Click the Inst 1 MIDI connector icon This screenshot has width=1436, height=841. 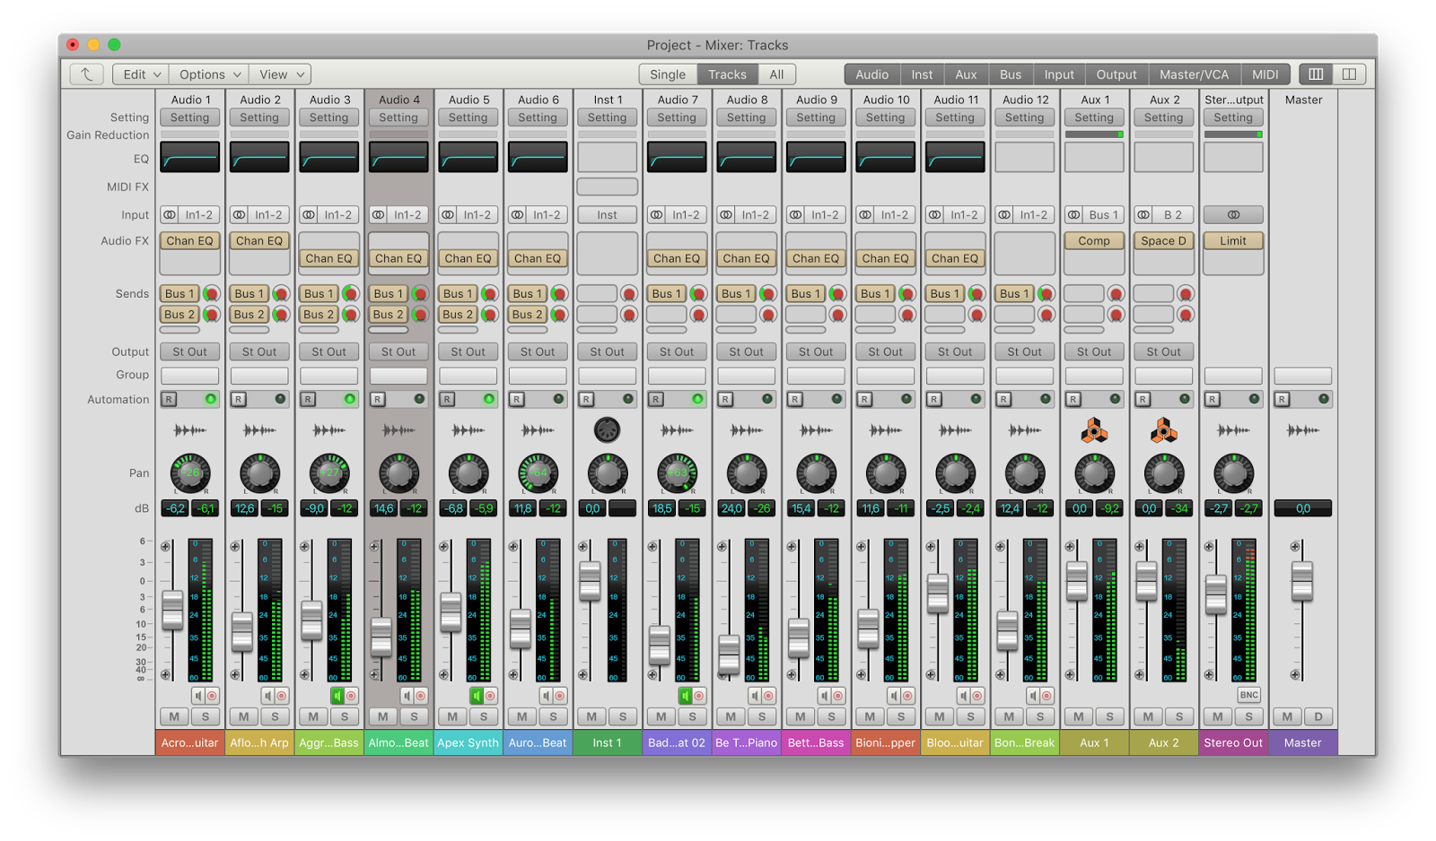click(x=607, y=430)
